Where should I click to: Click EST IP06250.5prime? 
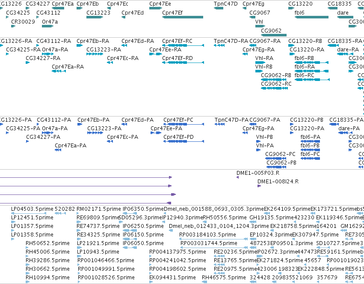point(130,230)
